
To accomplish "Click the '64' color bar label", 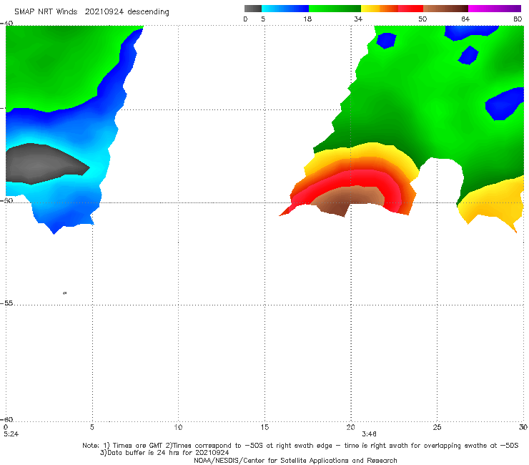I will click(465, 19).
